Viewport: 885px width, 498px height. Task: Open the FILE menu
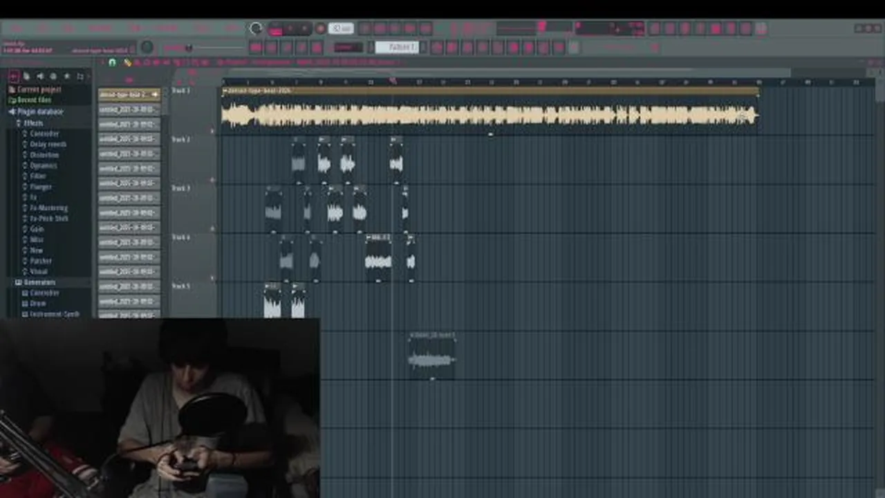15,28
